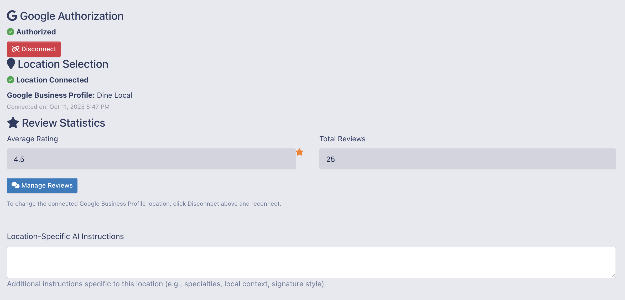Image resolution: width=625 pixels, height=300 pixels.
Task: Click the Location-Specific AI Instructions label
Action: (x=65, y=236)
